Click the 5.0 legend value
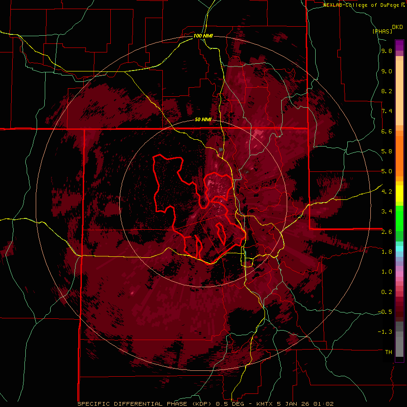This screenshot has height=407, width=407. pyautogui.click(x=387, y=171)
